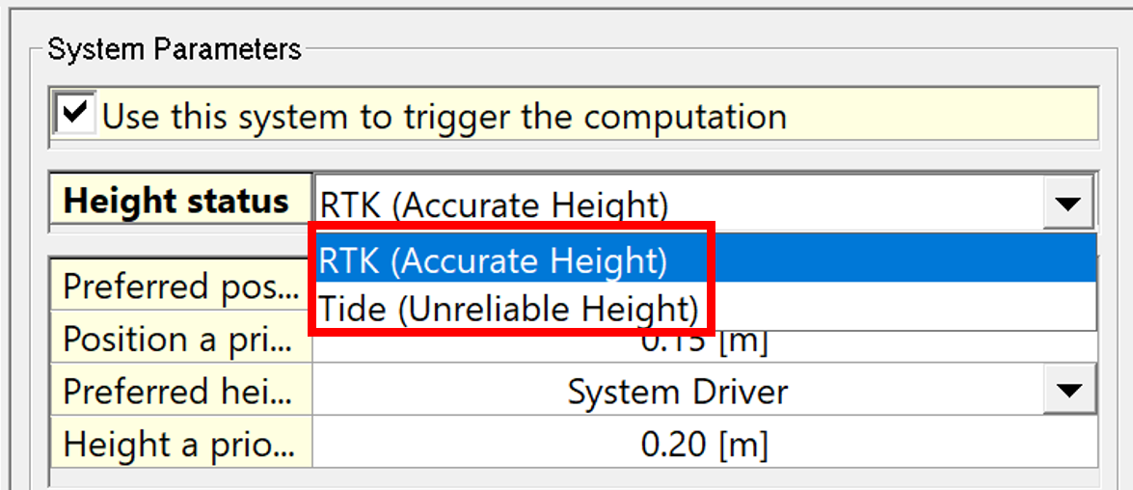The height and width of the screenshot is (490, 1133).
Task: Click the Height a priori 0.20 [m] field
Action: (x=704, y=445)
